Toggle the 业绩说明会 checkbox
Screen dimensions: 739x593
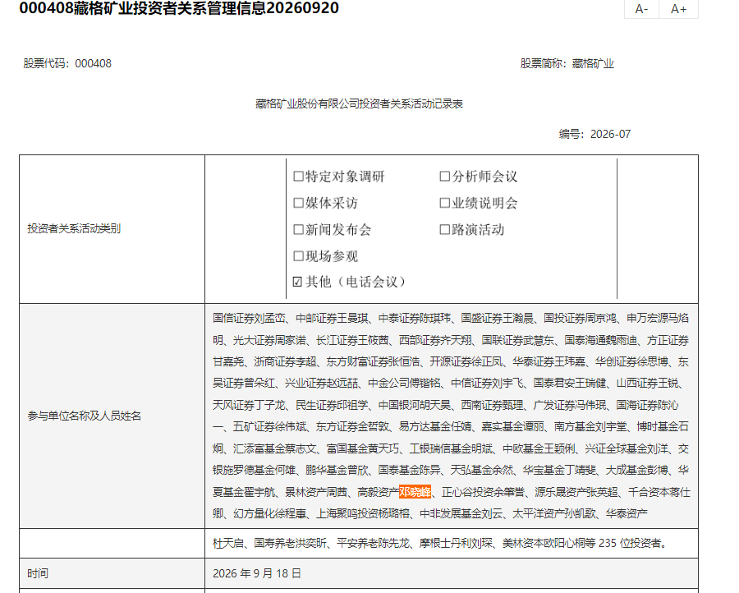[x=444, y=203]
